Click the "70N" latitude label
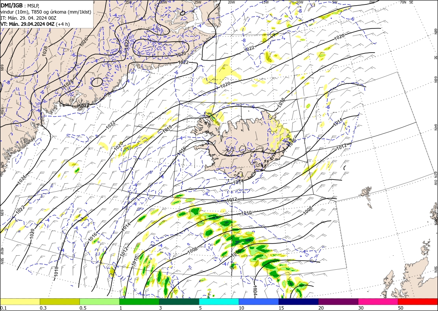Screen dimensions: 438x311 (x=403, y=2)
